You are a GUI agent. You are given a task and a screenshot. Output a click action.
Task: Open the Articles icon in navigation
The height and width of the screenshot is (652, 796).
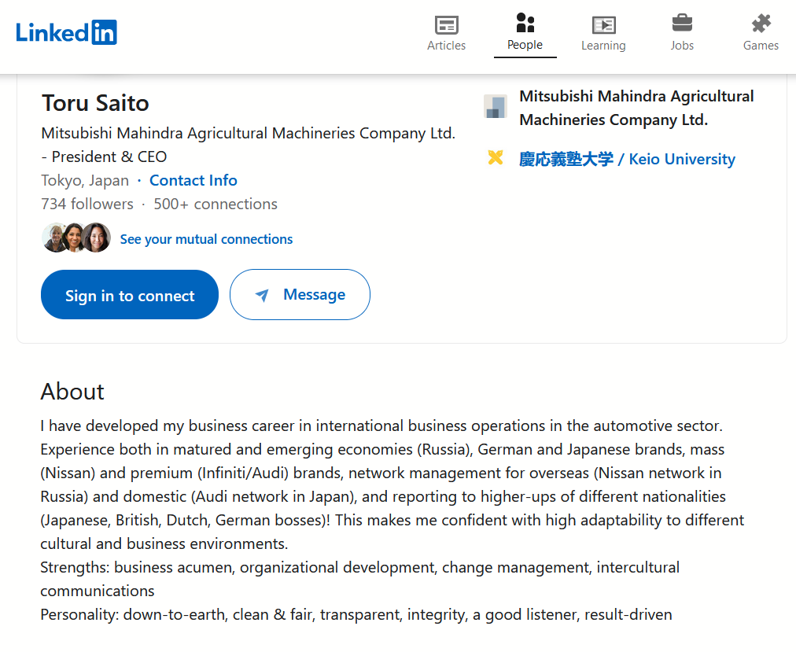click(446, 24)
